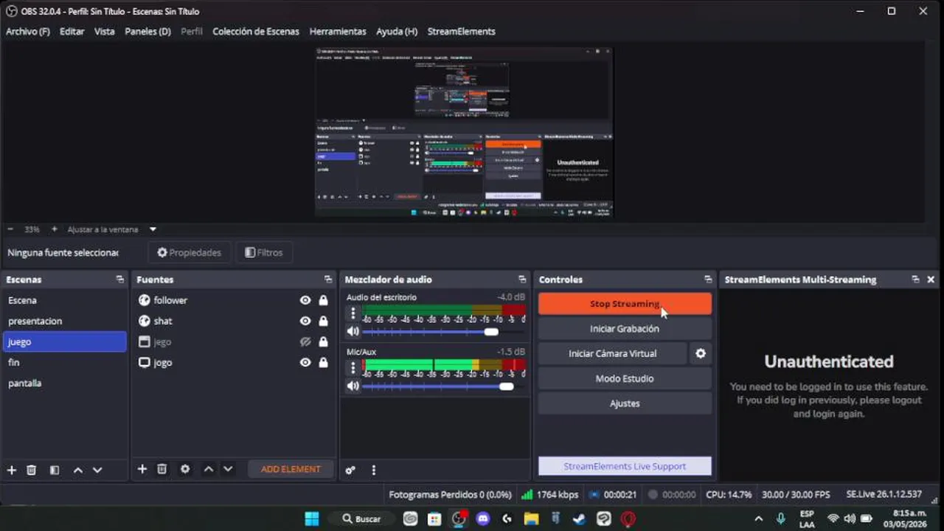Image resolution: width=944 pixels, height=531 pixels.
Task: Open Windows Start menu
Action: point(312,518)
